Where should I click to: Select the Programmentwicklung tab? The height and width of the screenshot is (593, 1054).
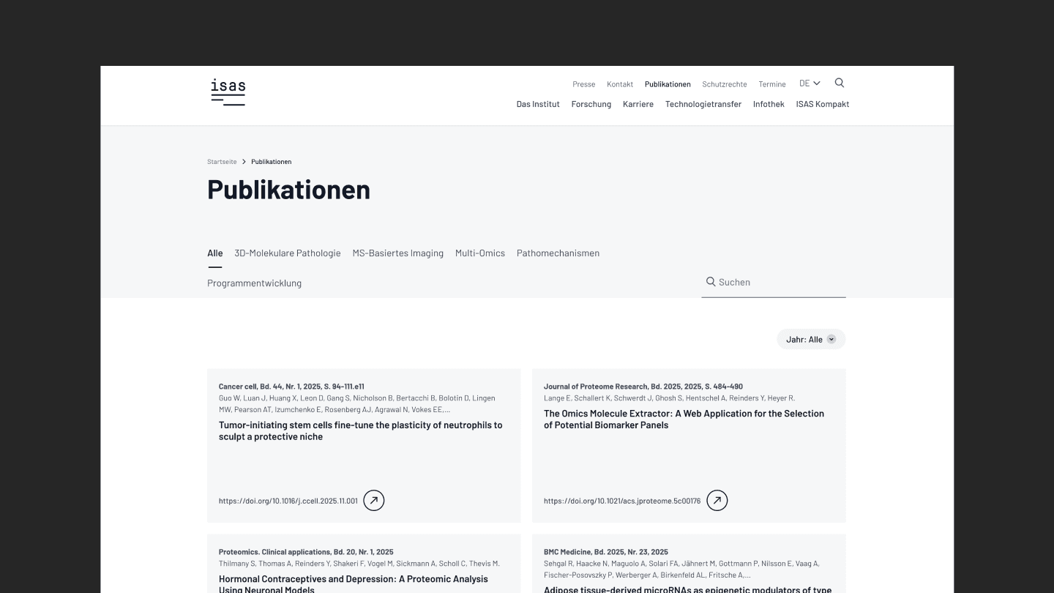pos(254,283)
